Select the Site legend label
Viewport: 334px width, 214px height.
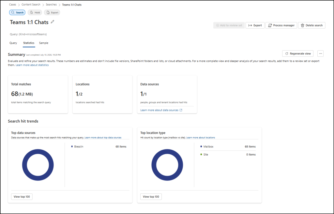click(x=206, y=155)
